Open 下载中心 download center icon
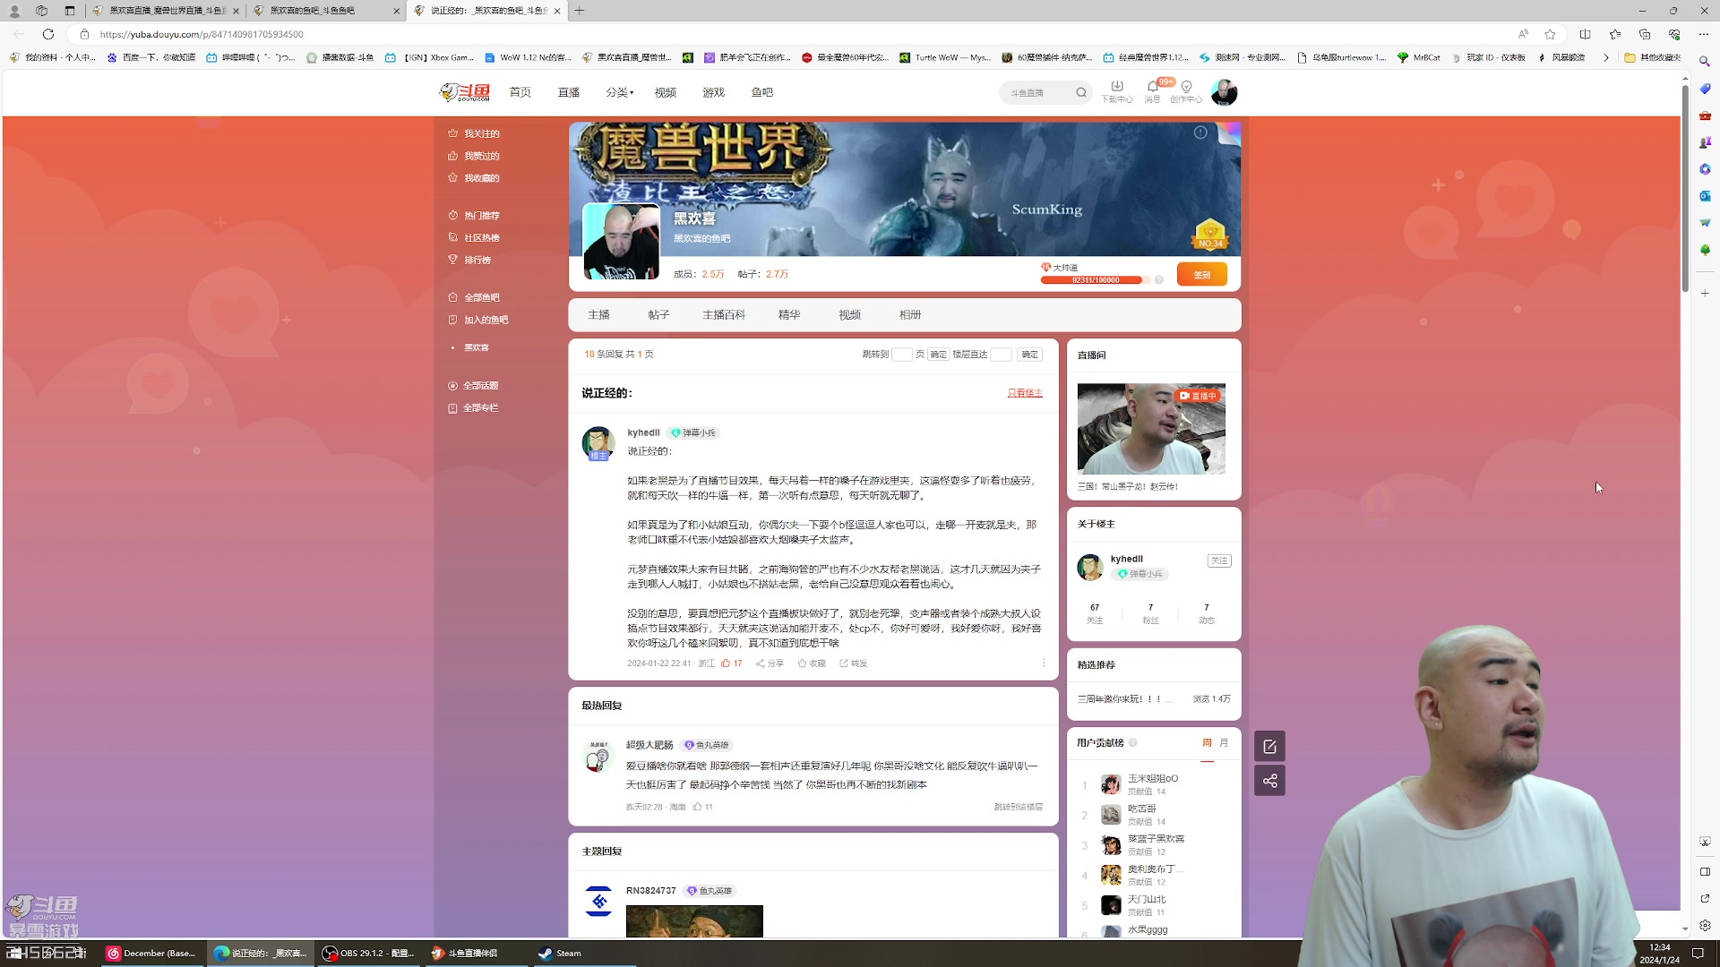 [x=1117, y=90]
